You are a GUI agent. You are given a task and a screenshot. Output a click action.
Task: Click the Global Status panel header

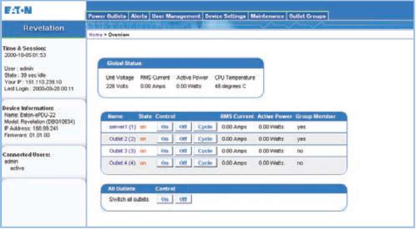tap(181, 64)
